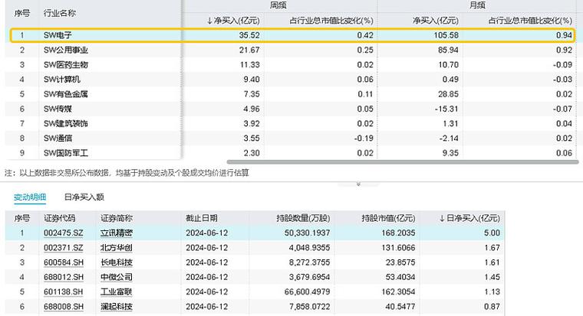The image size is (583, 316).
Task: Switch to the 变动明细 tab
Action: point(30,197)
